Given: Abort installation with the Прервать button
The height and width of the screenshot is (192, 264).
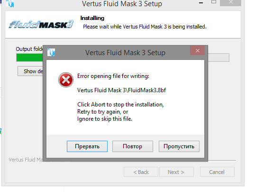Looking at the screenshot, I should pyautogui.click(x=87, y=146).
